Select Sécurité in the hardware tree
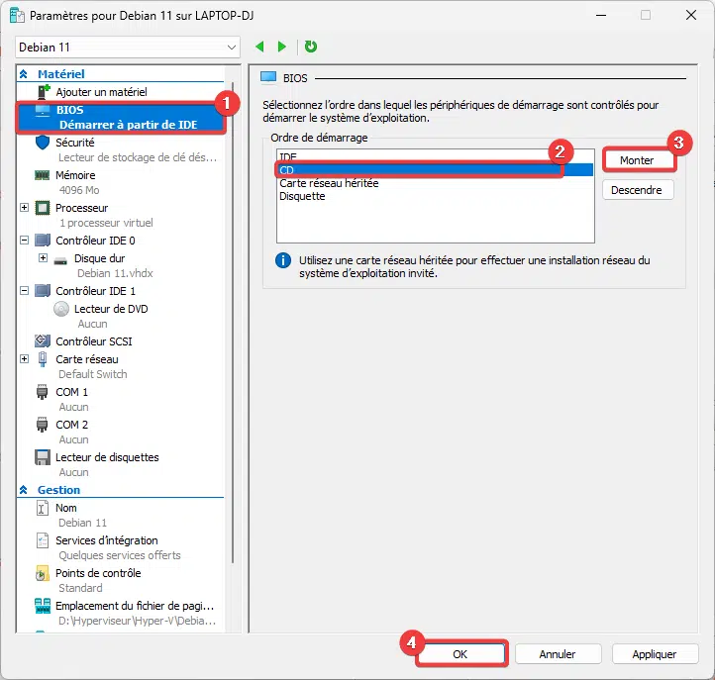715x680 pixels. tap(75, 143)
